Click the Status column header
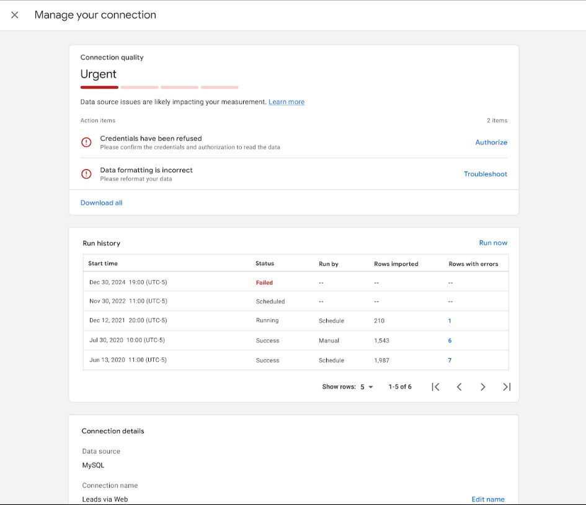The image size is (586, 505). 266,263
